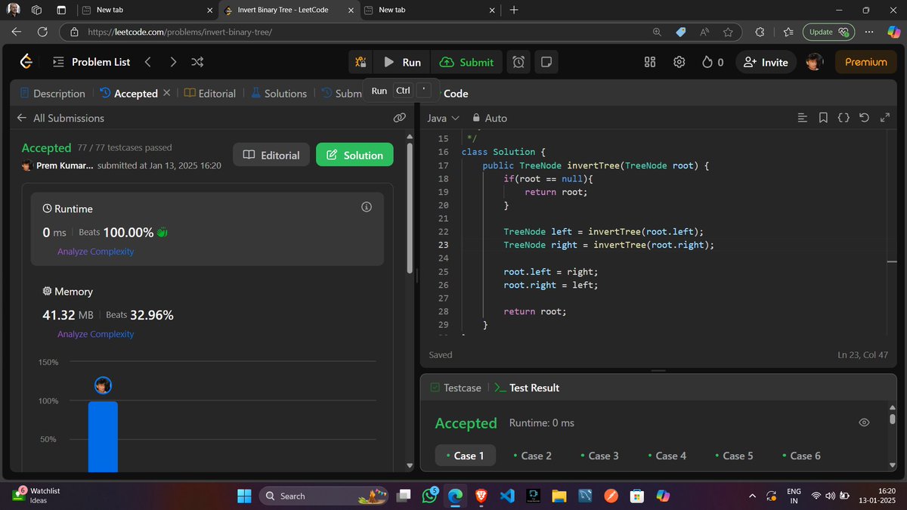Open runtime info icon
The image size is (907, 510).
(367, 207)
